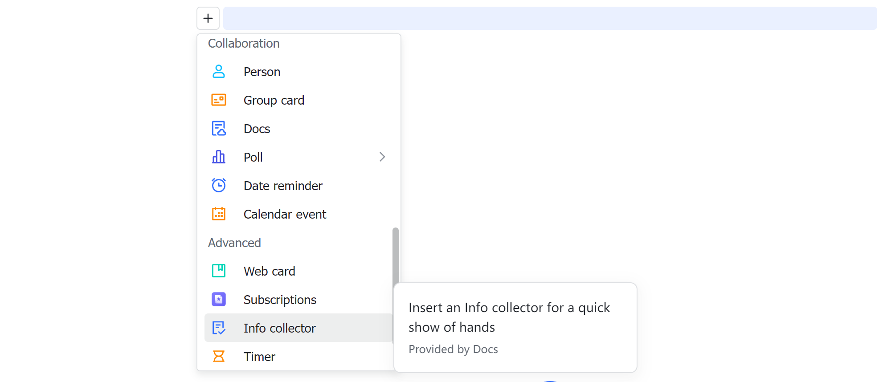This screenshot has height=382, width=891.
Task: Click Provided by Docs text in tooltip
Action: [453, 349]
